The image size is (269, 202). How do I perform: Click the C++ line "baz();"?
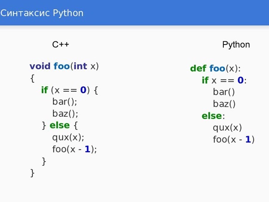(65, 114)
